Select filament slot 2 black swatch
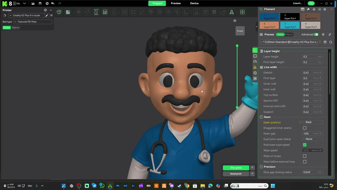 pos(290,17)
